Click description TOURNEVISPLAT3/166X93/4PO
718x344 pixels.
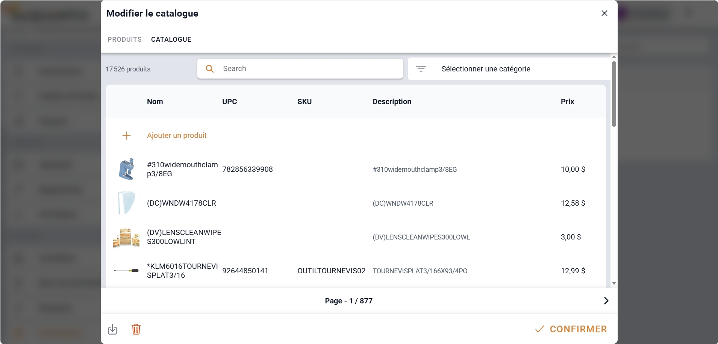[x=420, y=271]
